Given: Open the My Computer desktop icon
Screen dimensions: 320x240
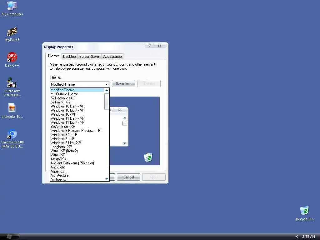Looking at the screenshot, I should [x=12, y=8].
